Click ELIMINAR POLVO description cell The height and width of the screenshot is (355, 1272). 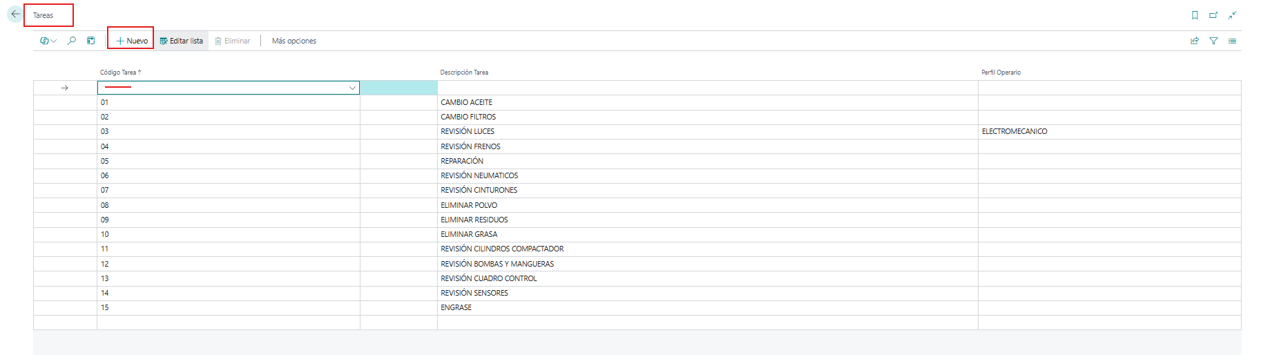coord(708,205)
